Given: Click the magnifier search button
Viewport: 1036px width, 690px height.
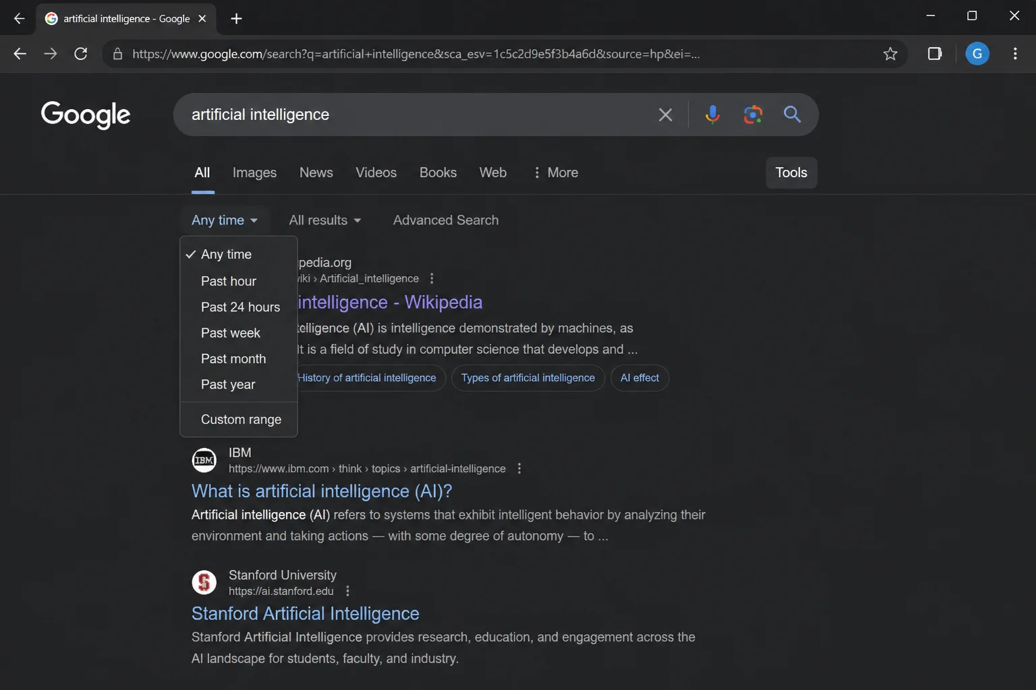Looking at the screenshot, I should click(x=793, y=115).
